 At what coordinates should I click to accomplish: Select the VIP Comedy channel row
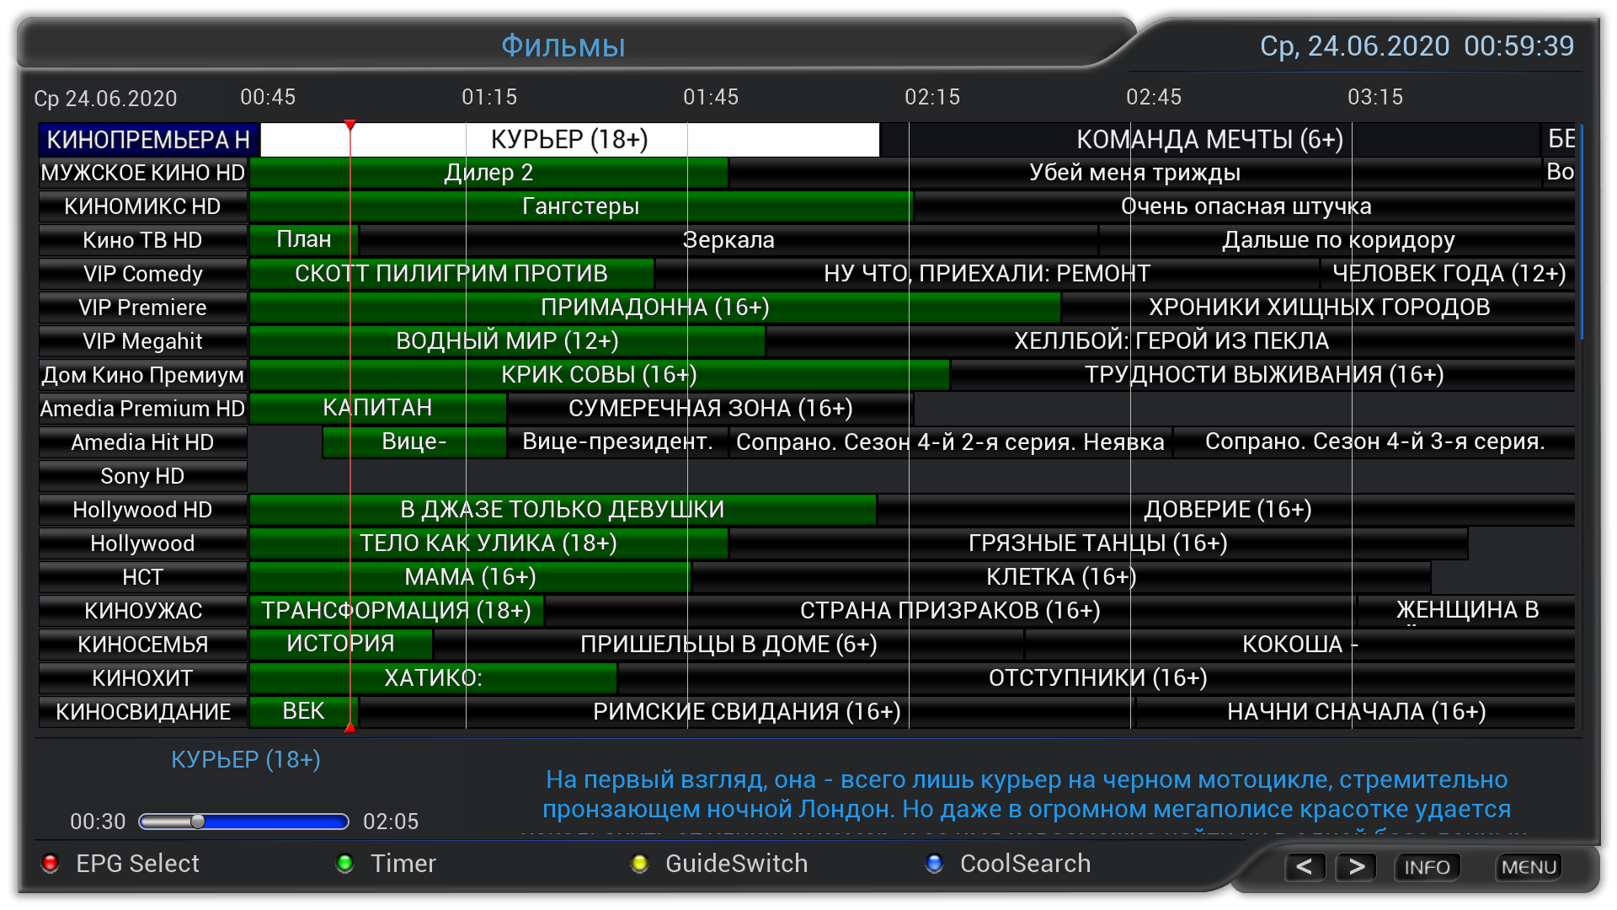(143, 274)
